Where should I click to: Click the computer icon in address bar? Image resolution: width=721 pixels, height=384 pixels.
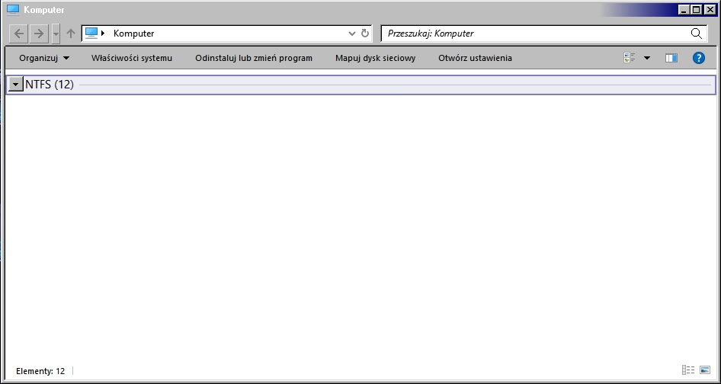coord(92,34)
